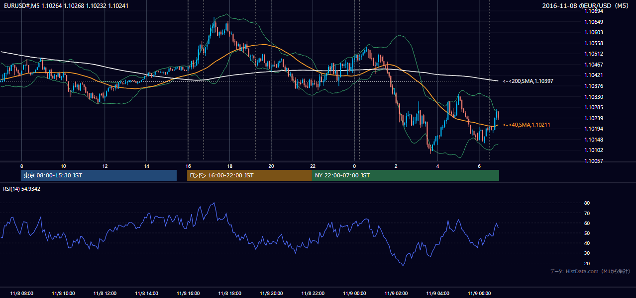Image resolution: width=636 pixels, height=298 pixels.
Task: Click RSI level 40 on axis
Action: click(587, 243)
